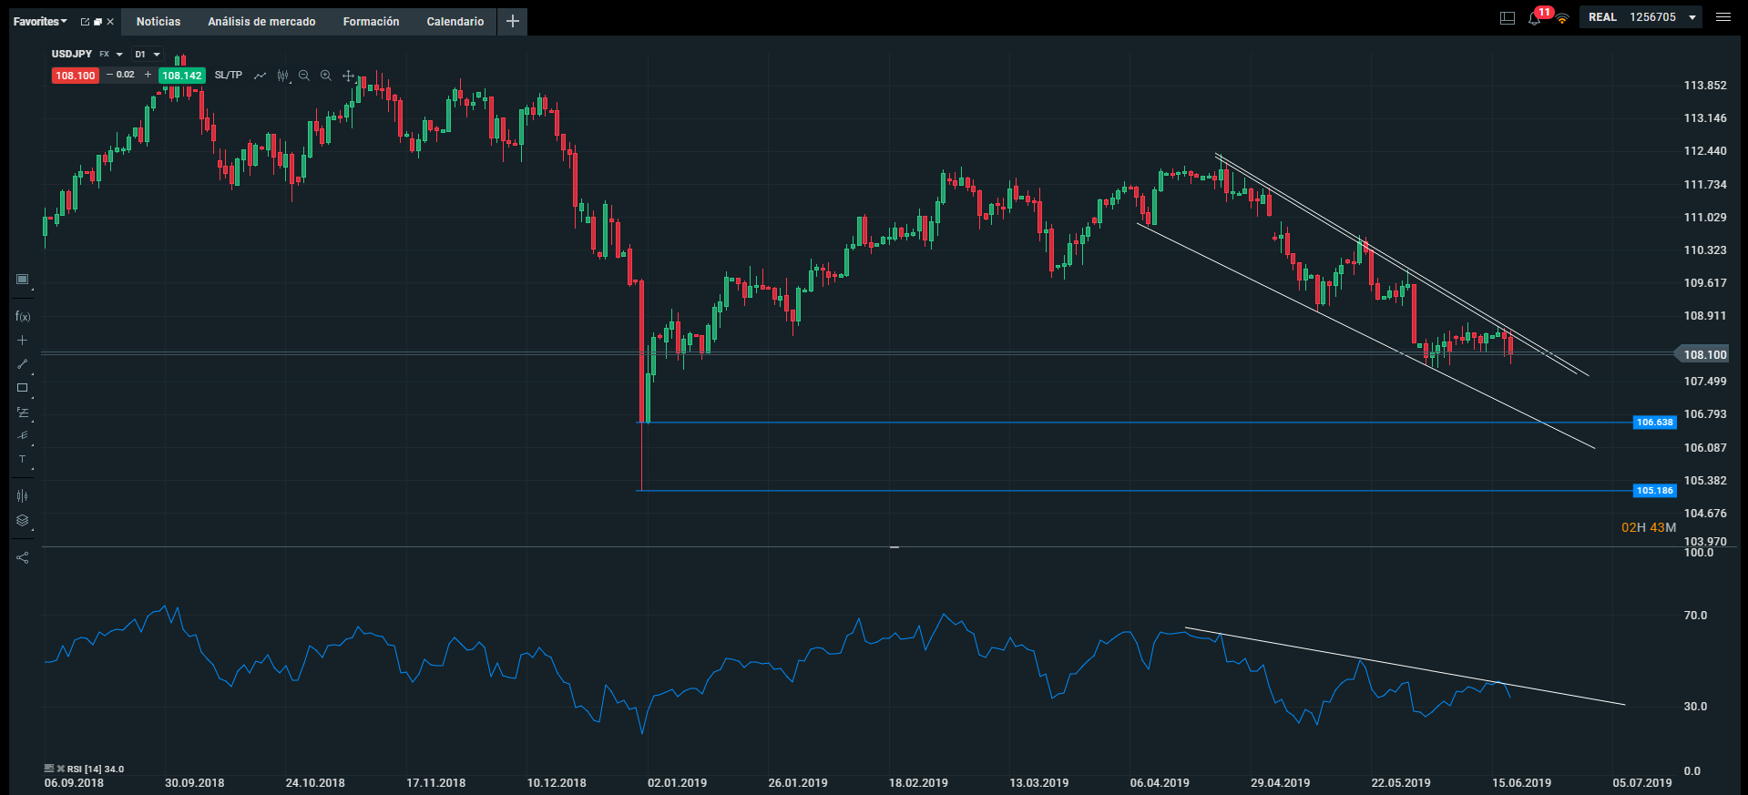Viewport: 1748px width, 795px height.
Task: Select the trend line drawing tool
Action: pos(23,364)
